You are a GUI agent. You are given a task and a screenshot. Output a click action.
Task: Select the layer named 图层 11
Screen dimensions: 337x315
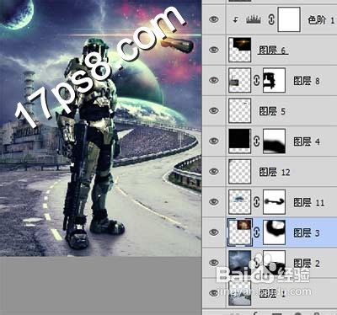(308, 202)
